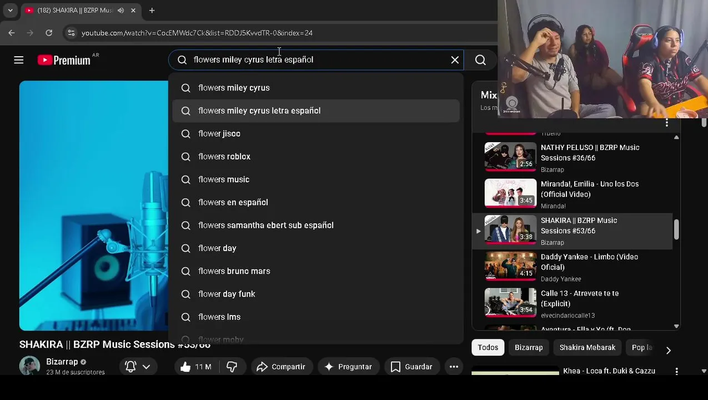
Task: Like the video with thumbs up
Action: pos(197,367)
